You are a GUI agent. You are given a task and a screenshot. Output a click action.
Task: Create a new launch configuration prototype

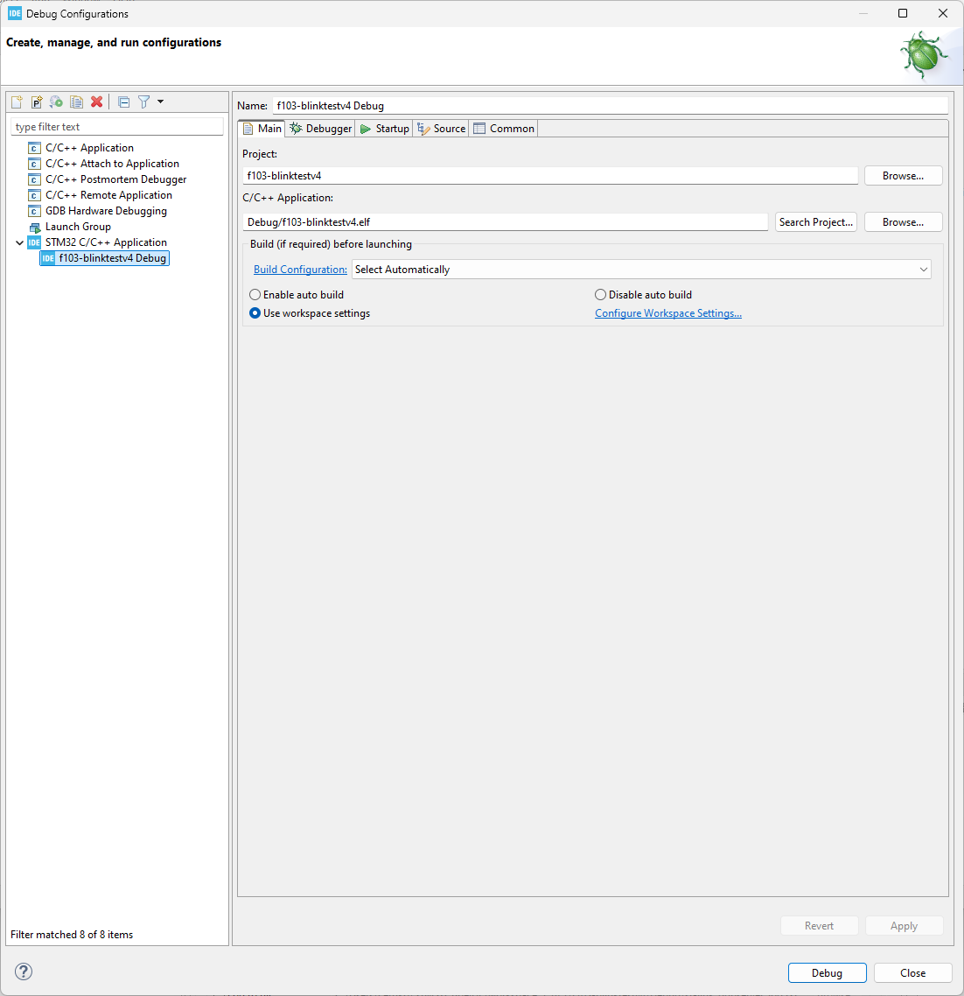point(36,102)
